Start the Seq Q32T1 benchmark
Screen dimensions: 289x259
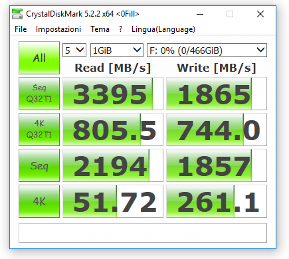pos(39,94)
